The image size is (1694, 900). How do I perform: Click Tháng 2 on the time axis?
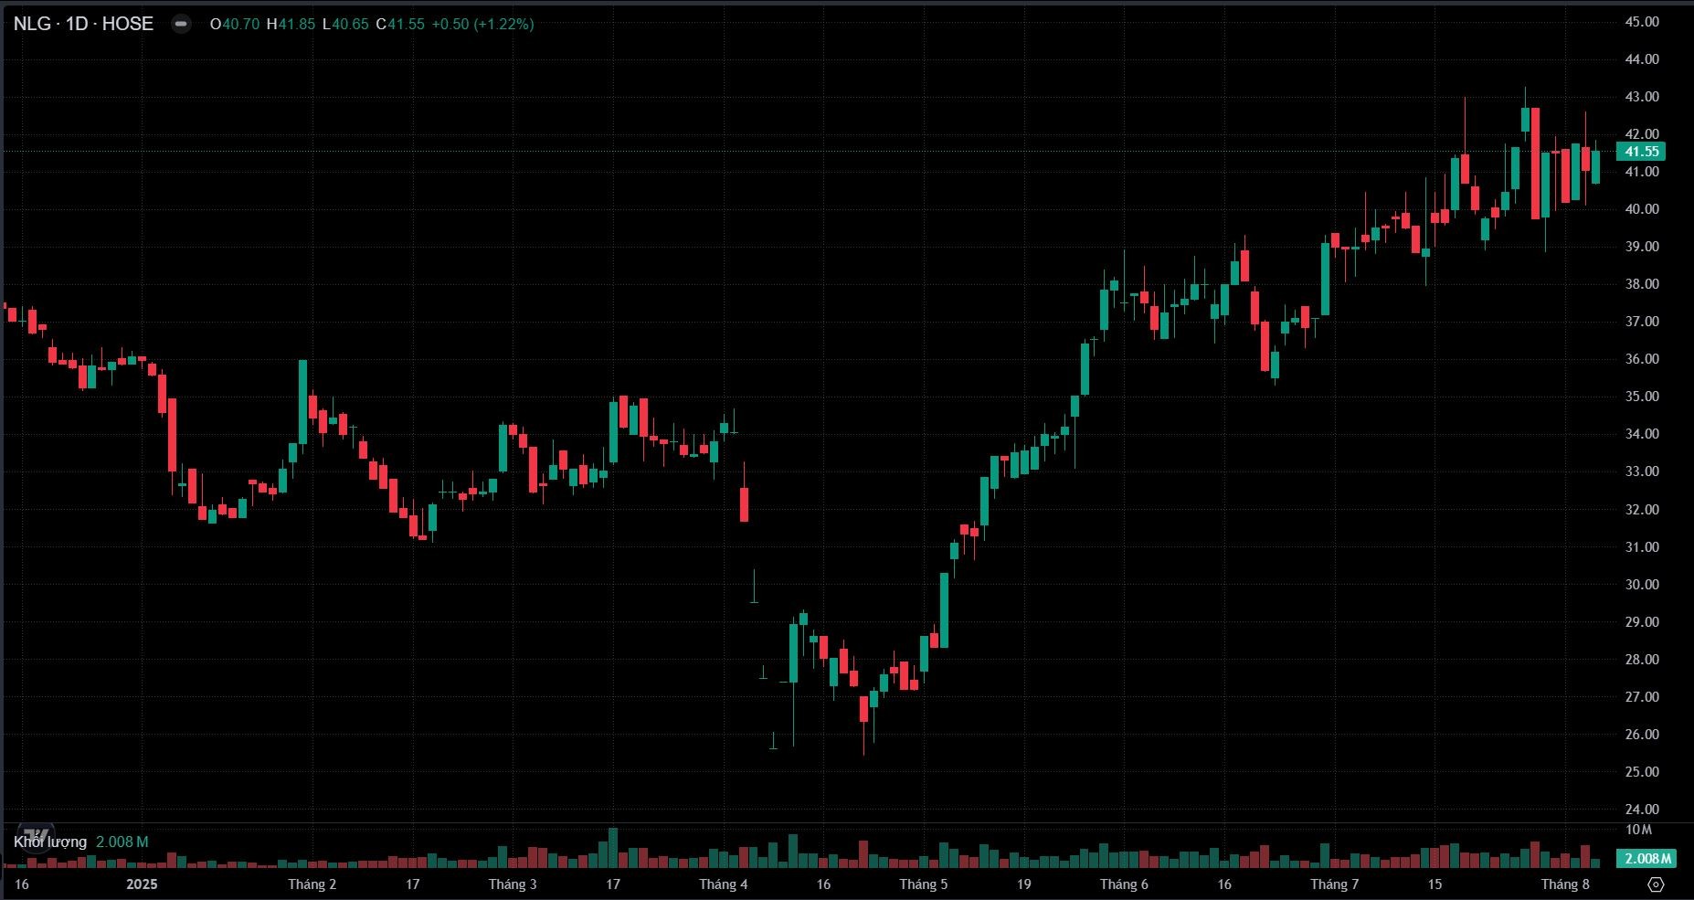(x=312, y=884)
